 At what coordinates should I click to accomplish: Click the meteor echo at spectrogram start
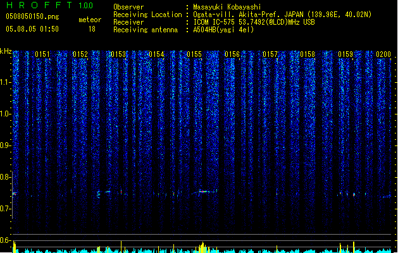(x=14, y=194)
